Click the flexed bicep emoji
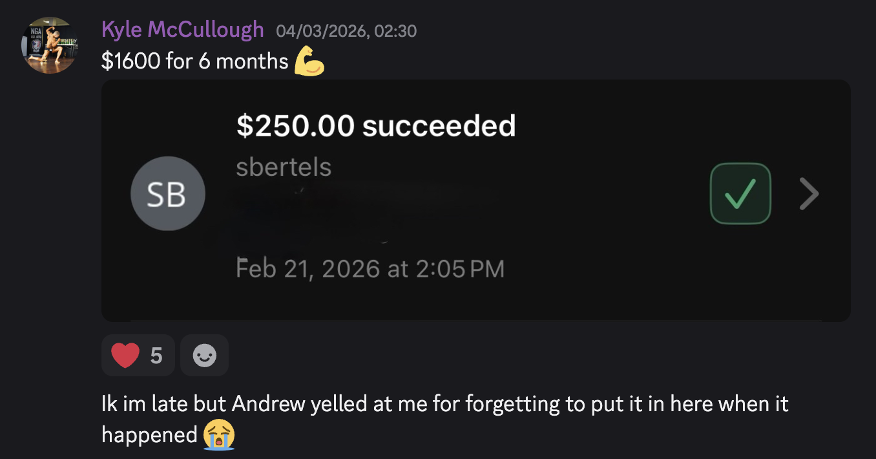This screenshot has height=459, width=876. click(309, 62)
